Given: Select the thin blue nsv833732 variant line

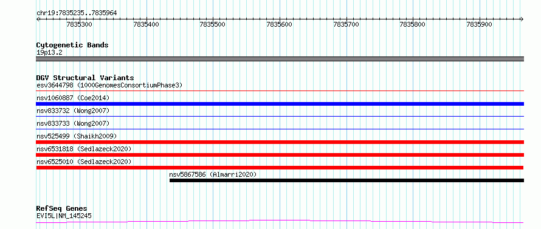Looking at the screenshot, I should click(x=280, y=117).
